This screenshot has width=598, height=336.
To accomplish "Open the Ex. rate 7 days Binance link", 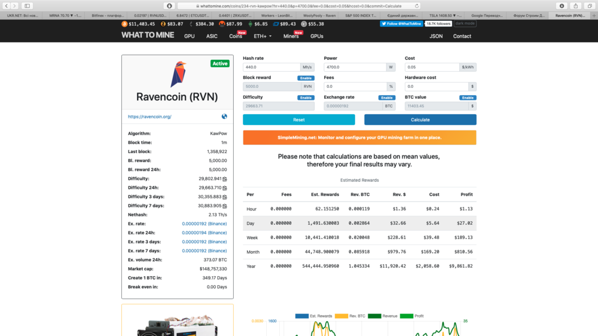I will pyautogui.click(x=204, y=251).
